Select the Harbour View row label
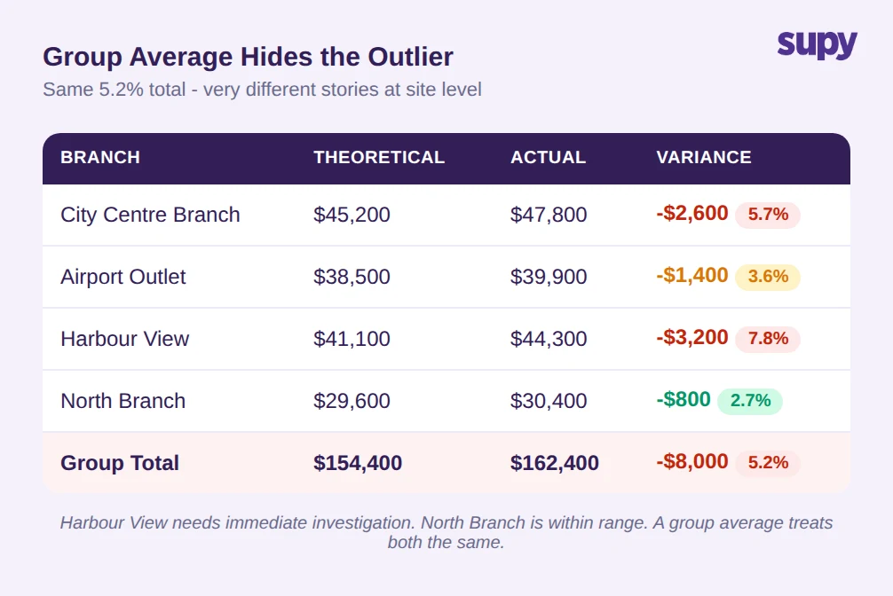The height and width of the screenshot is (596, 893). tap(125, 339)
